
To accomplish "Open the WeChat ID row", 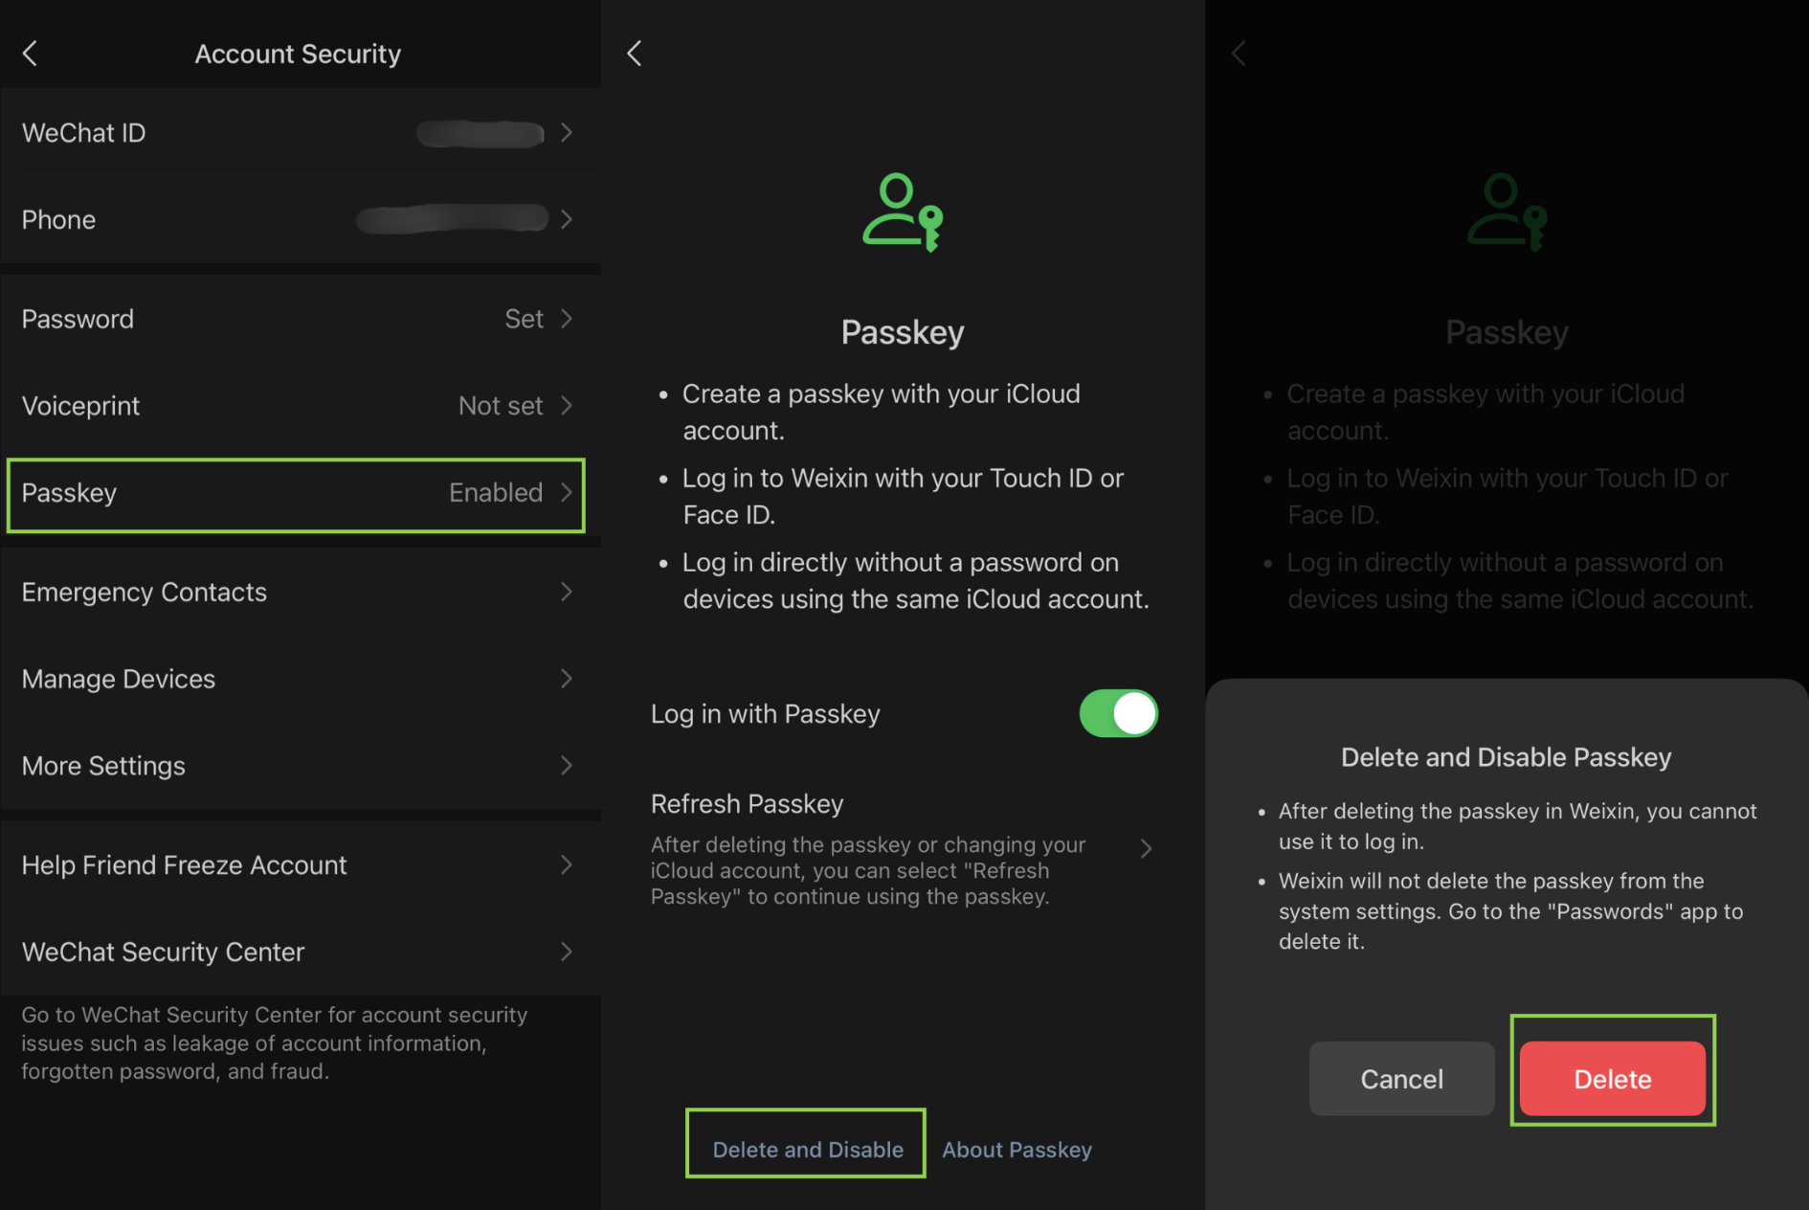I will point(297,133).
